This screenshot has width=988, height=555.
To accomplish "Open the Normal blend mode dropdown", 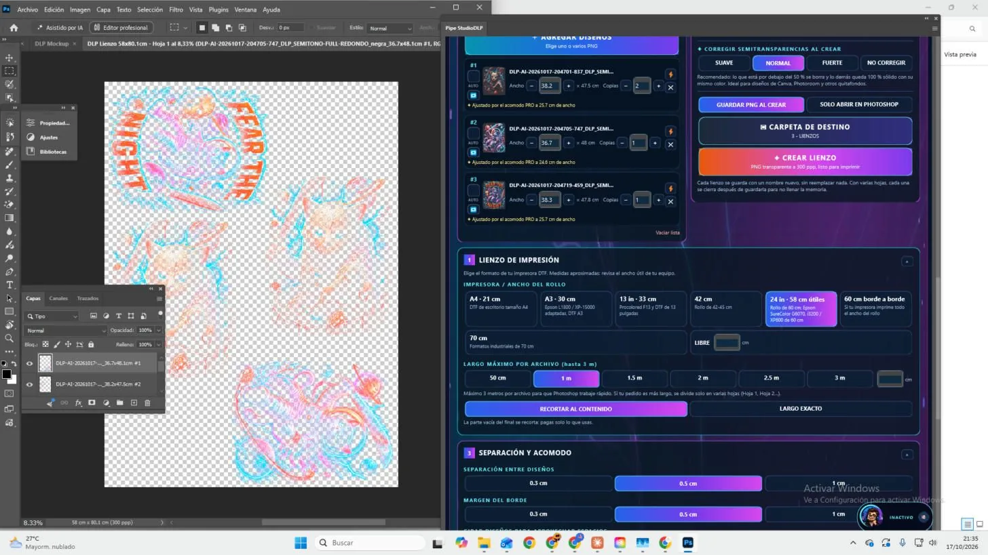I will point(66,331).
